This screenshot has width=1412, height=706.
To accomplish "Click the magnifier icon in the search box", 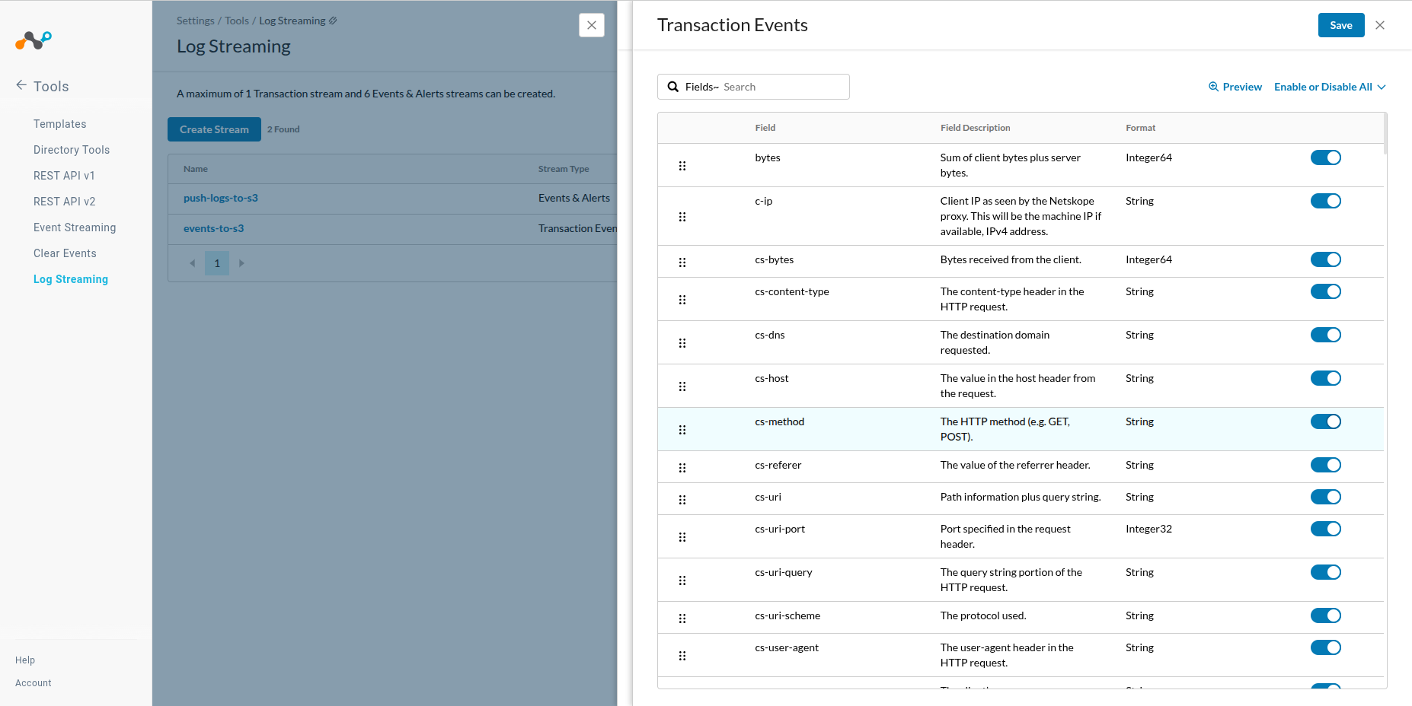I will coord(673,87).
